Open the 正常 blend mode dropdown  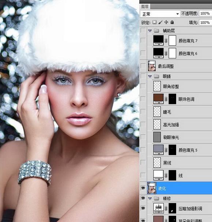[x=160, y=14]
